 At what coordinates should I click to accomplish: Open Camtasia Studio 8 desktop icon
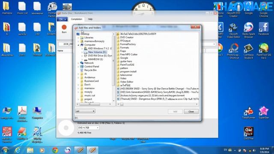pyautogui.click(x=248, y=51)
